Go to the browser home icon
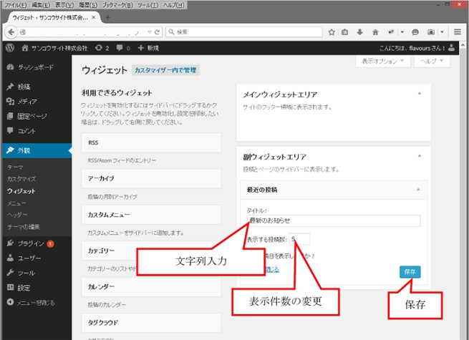This screenshot has width=469, height=340. pos(375,32)
